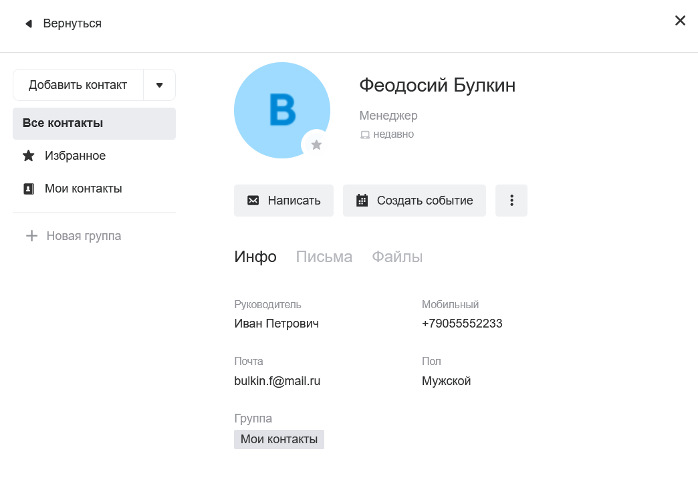This screenshot has height=496, width=698.
Task: Click the manager name Иван Петрович
Action: 276,324
